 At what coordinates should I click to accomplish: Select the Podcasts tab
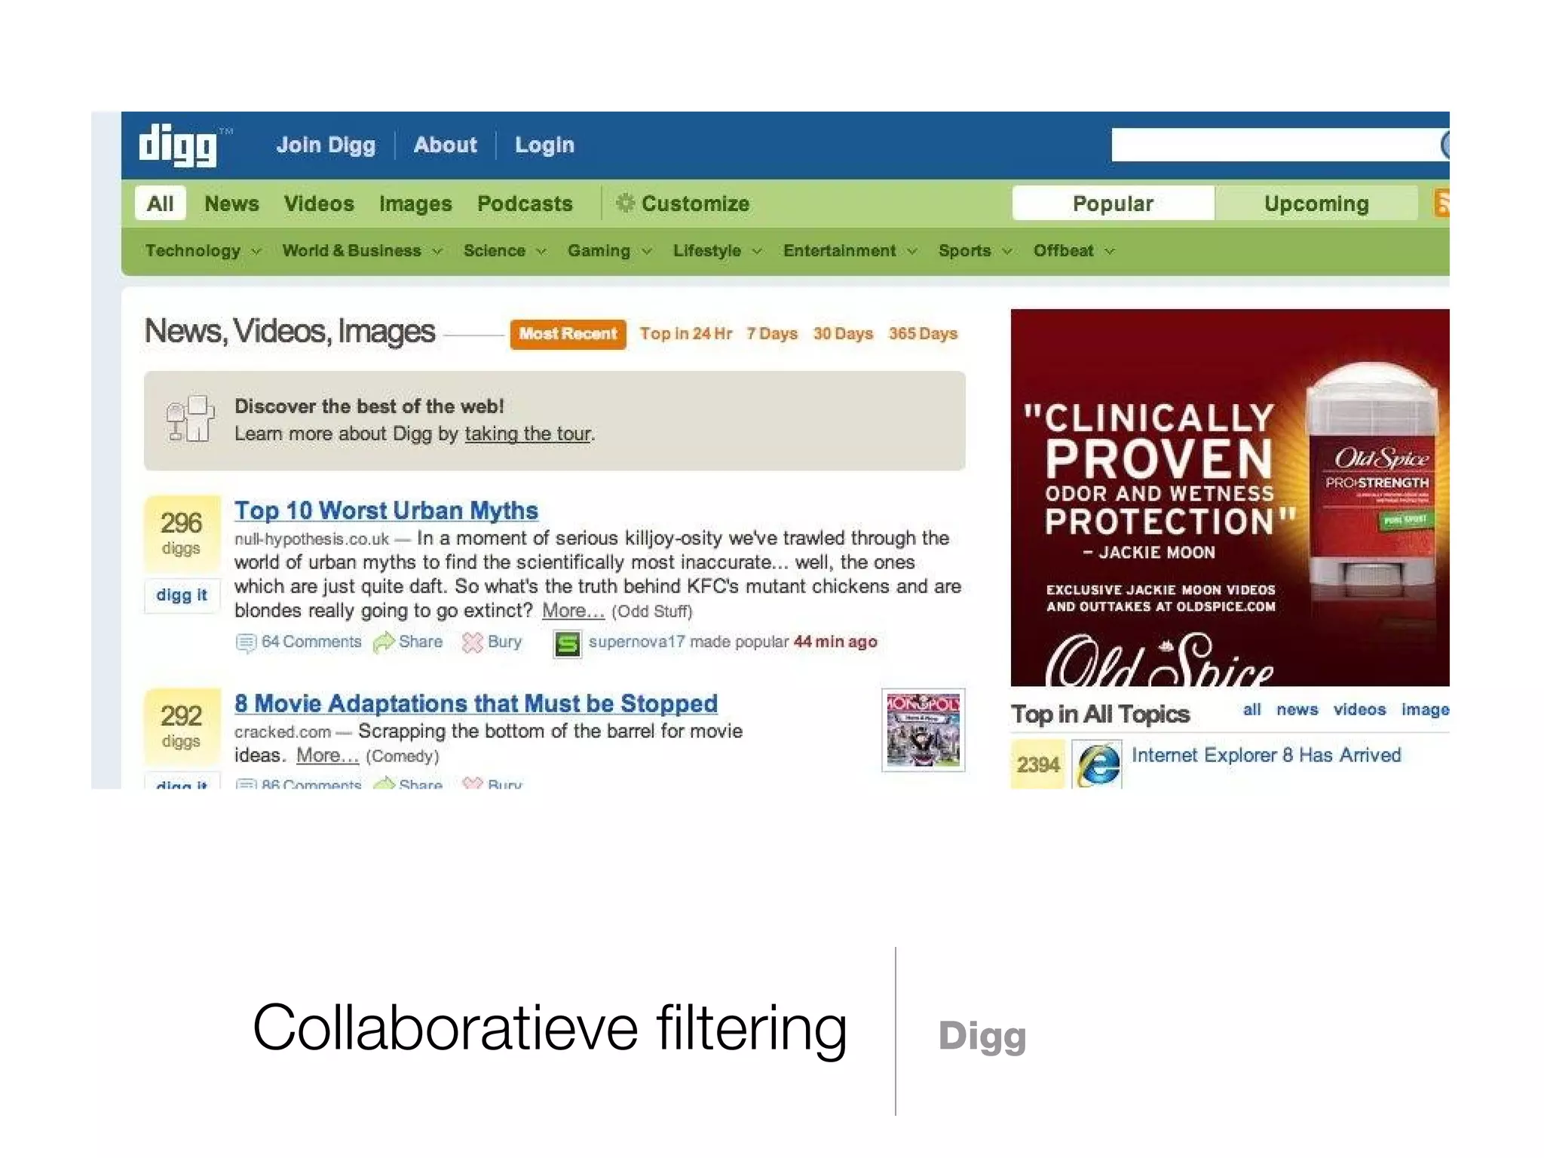click(525, 204)
